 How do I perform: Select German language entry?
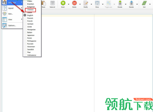coord(30,24)
